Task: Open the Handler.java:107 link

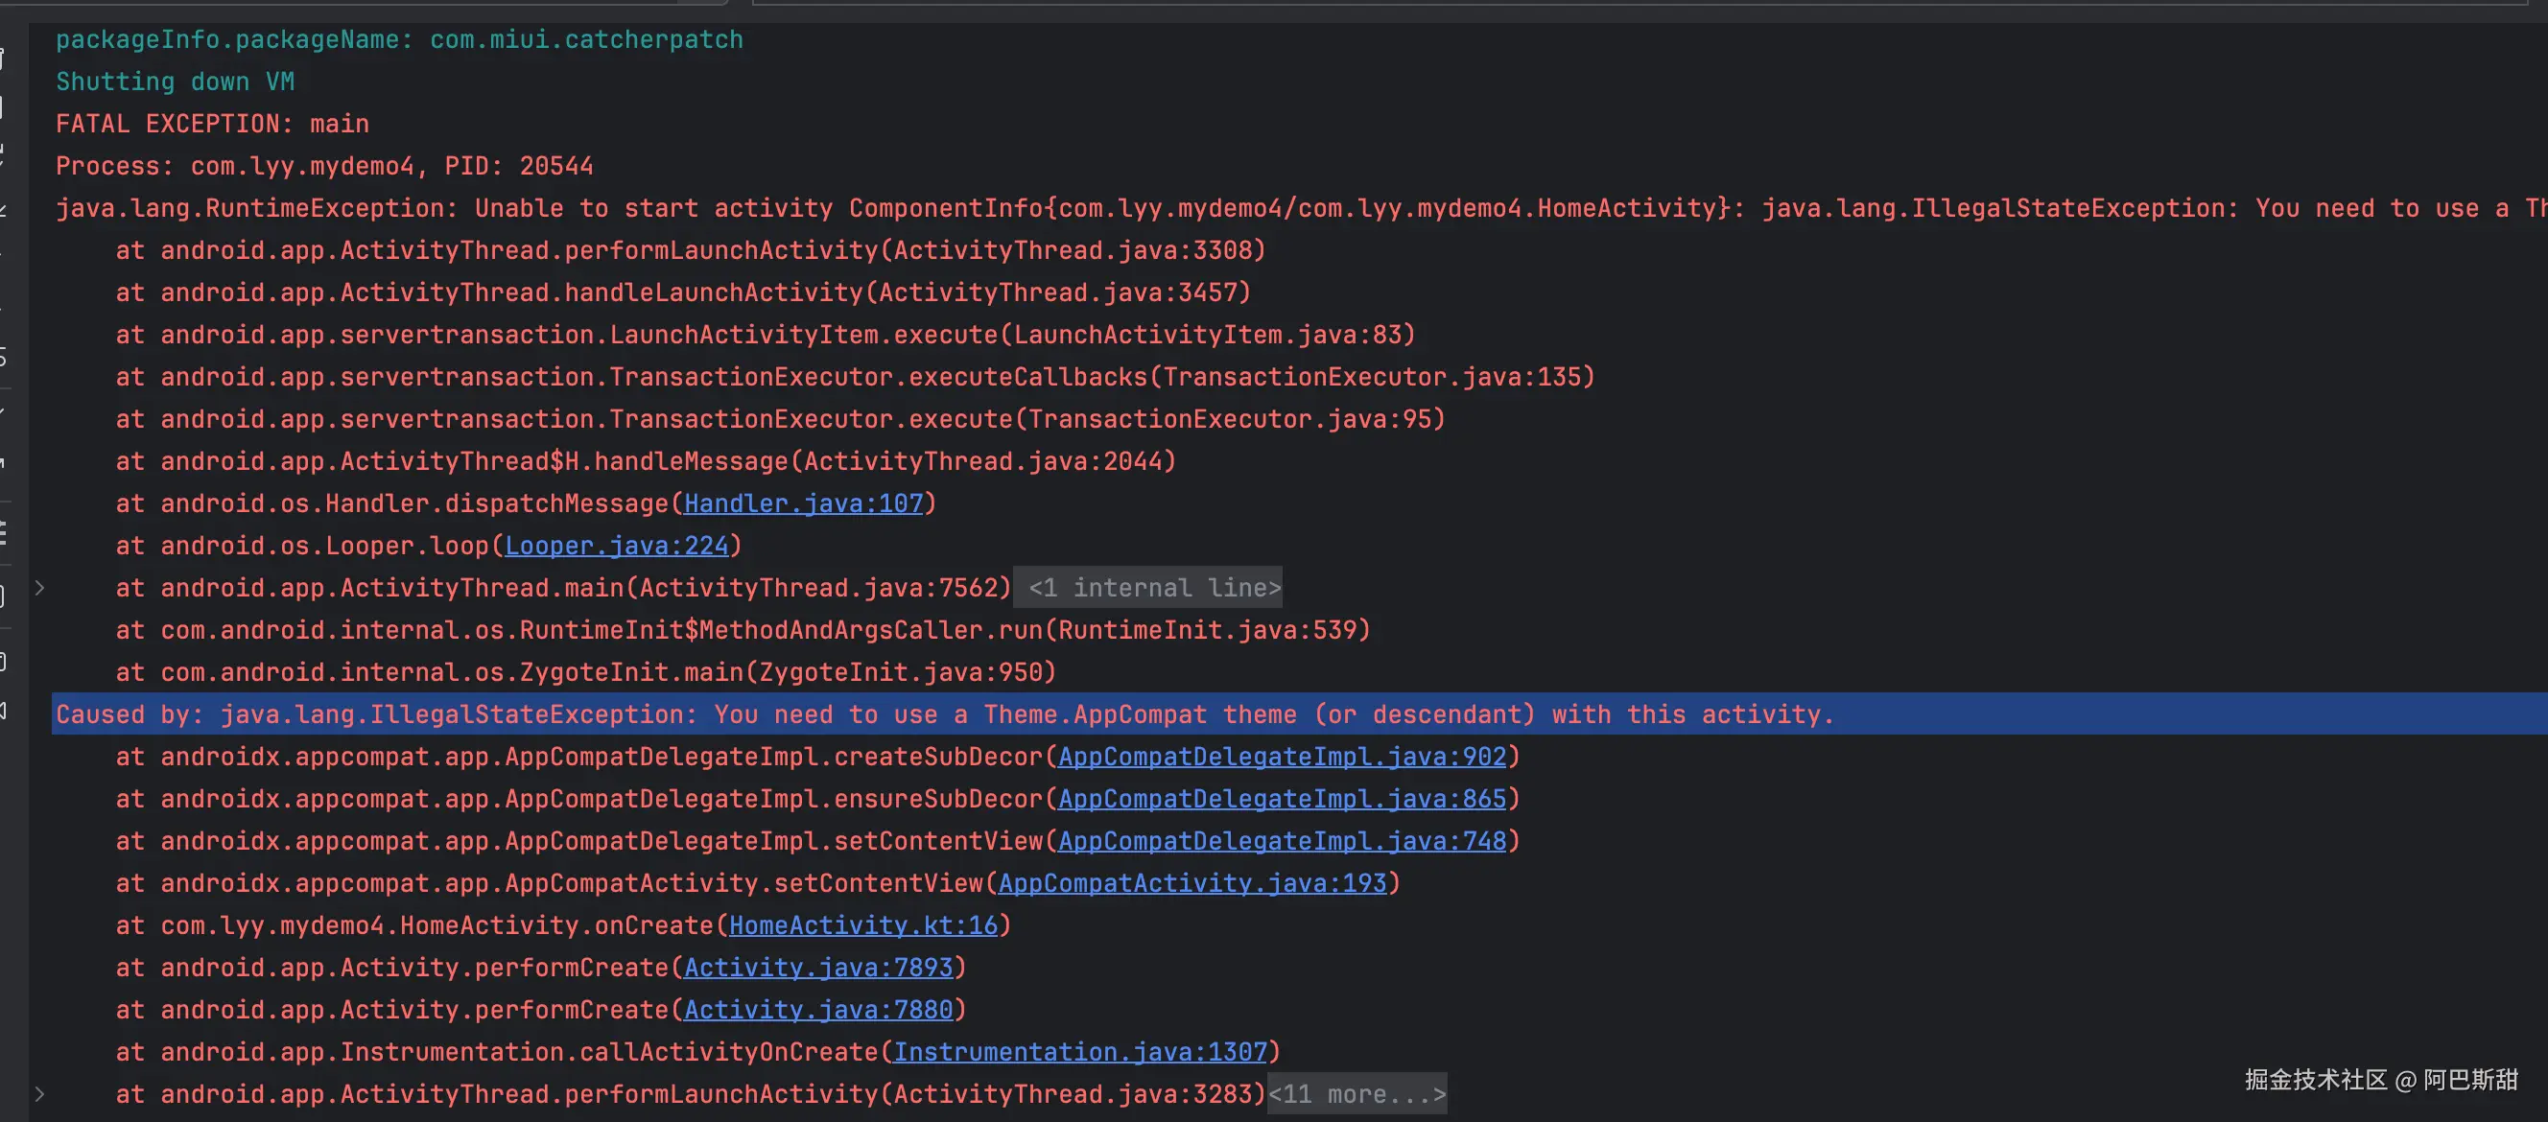Action: (802, 504)
